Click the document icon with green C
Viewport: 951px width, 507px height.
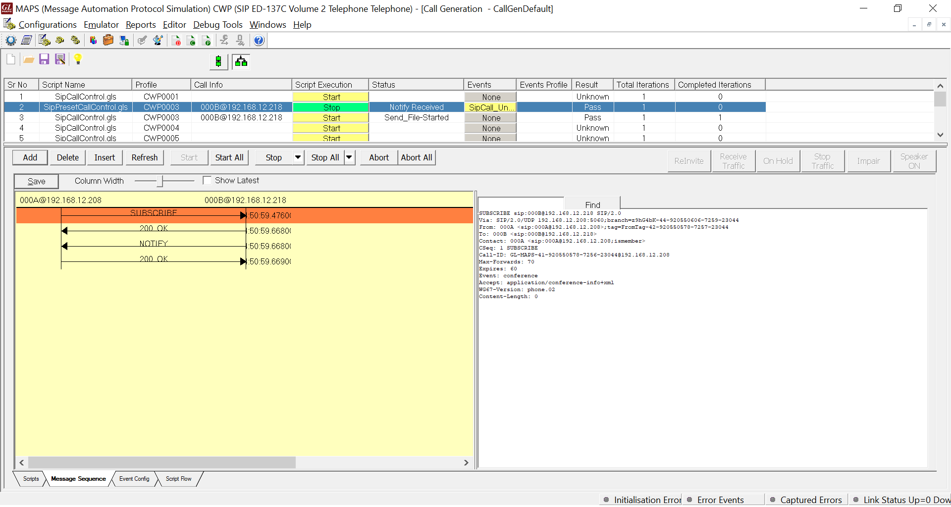[x=192, y=41]
